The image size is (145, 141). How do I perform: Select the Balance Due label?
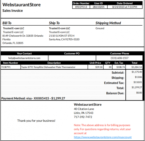(115, 93)
